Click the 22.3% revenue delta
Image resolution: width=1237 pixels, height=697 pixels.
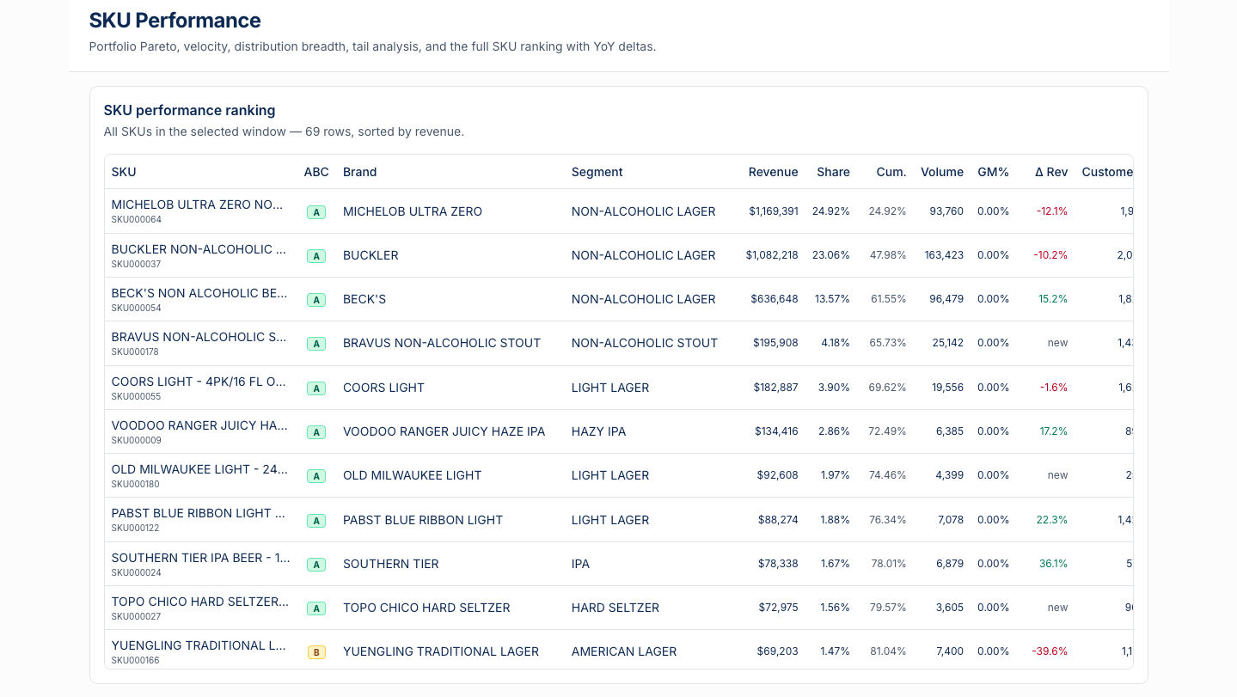click(1054, 520)
